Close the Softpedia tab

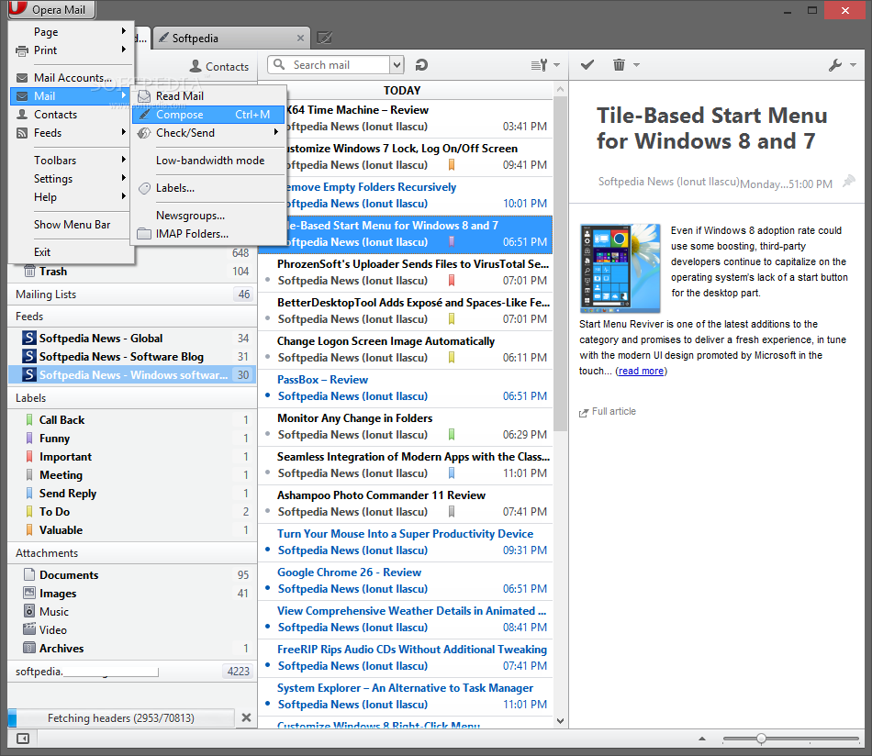pos(300,38)
